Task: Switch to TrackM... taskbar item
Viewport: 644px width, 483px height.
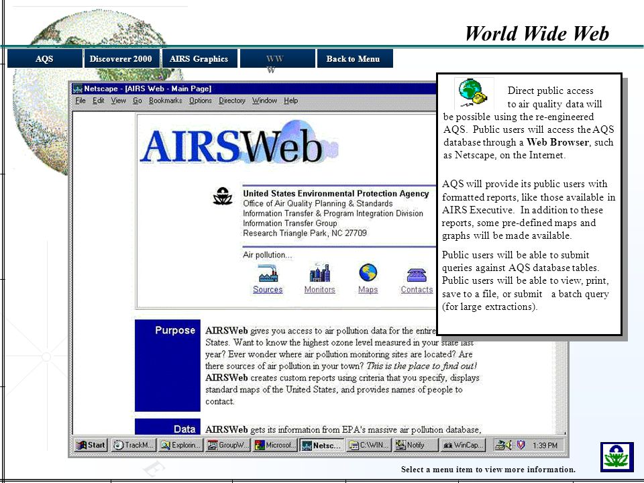Action: pyautogui.click(x=134, y=445)
